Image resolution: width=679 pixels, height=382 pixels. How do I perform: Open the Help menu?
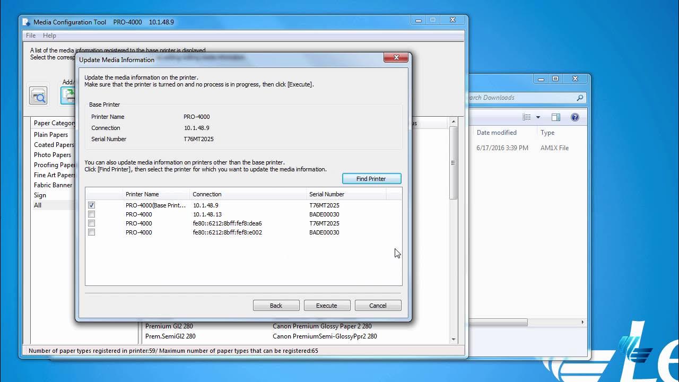click(49, 36)
